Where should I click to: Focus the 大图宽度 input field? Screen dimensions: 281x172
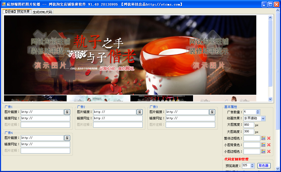point(249,125)
